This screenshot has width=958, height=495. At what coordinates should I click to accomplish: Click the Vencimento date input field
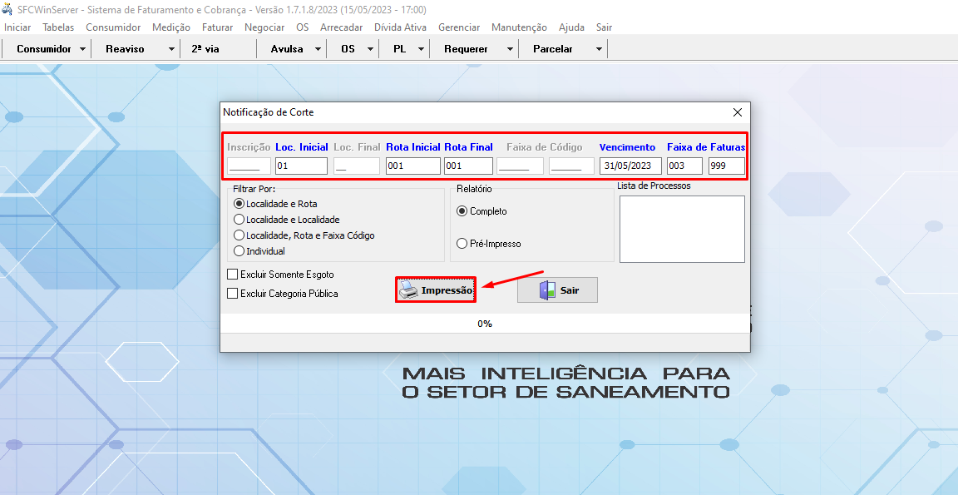tap(630, 166)
